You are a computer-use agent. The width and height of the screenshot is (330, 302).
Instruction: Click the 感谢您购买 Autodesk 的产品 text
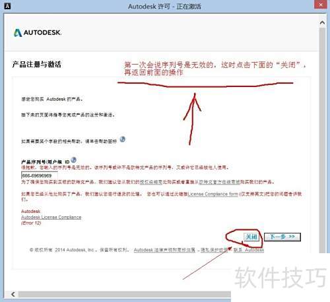tap(52, 99)
